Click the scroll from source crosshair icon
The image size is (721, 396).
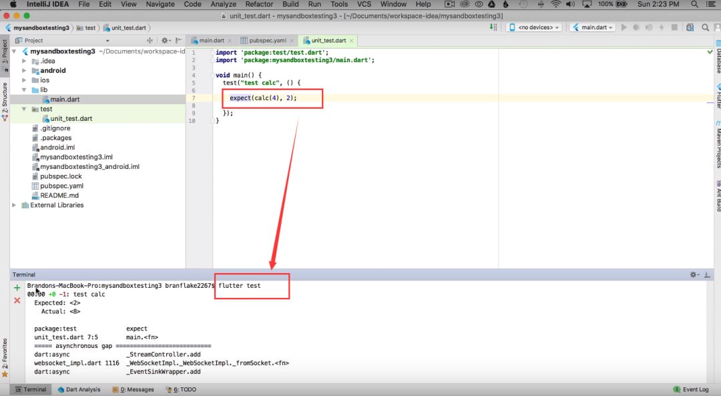tap(150, 41)
